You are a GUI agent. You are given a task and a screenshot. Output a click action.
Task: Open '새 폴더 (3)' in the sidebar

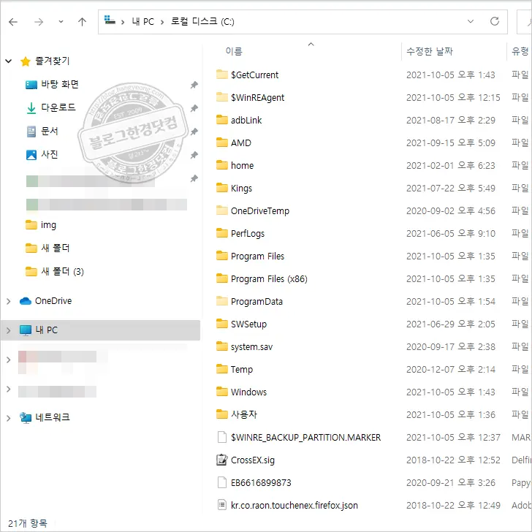[55, 271]
